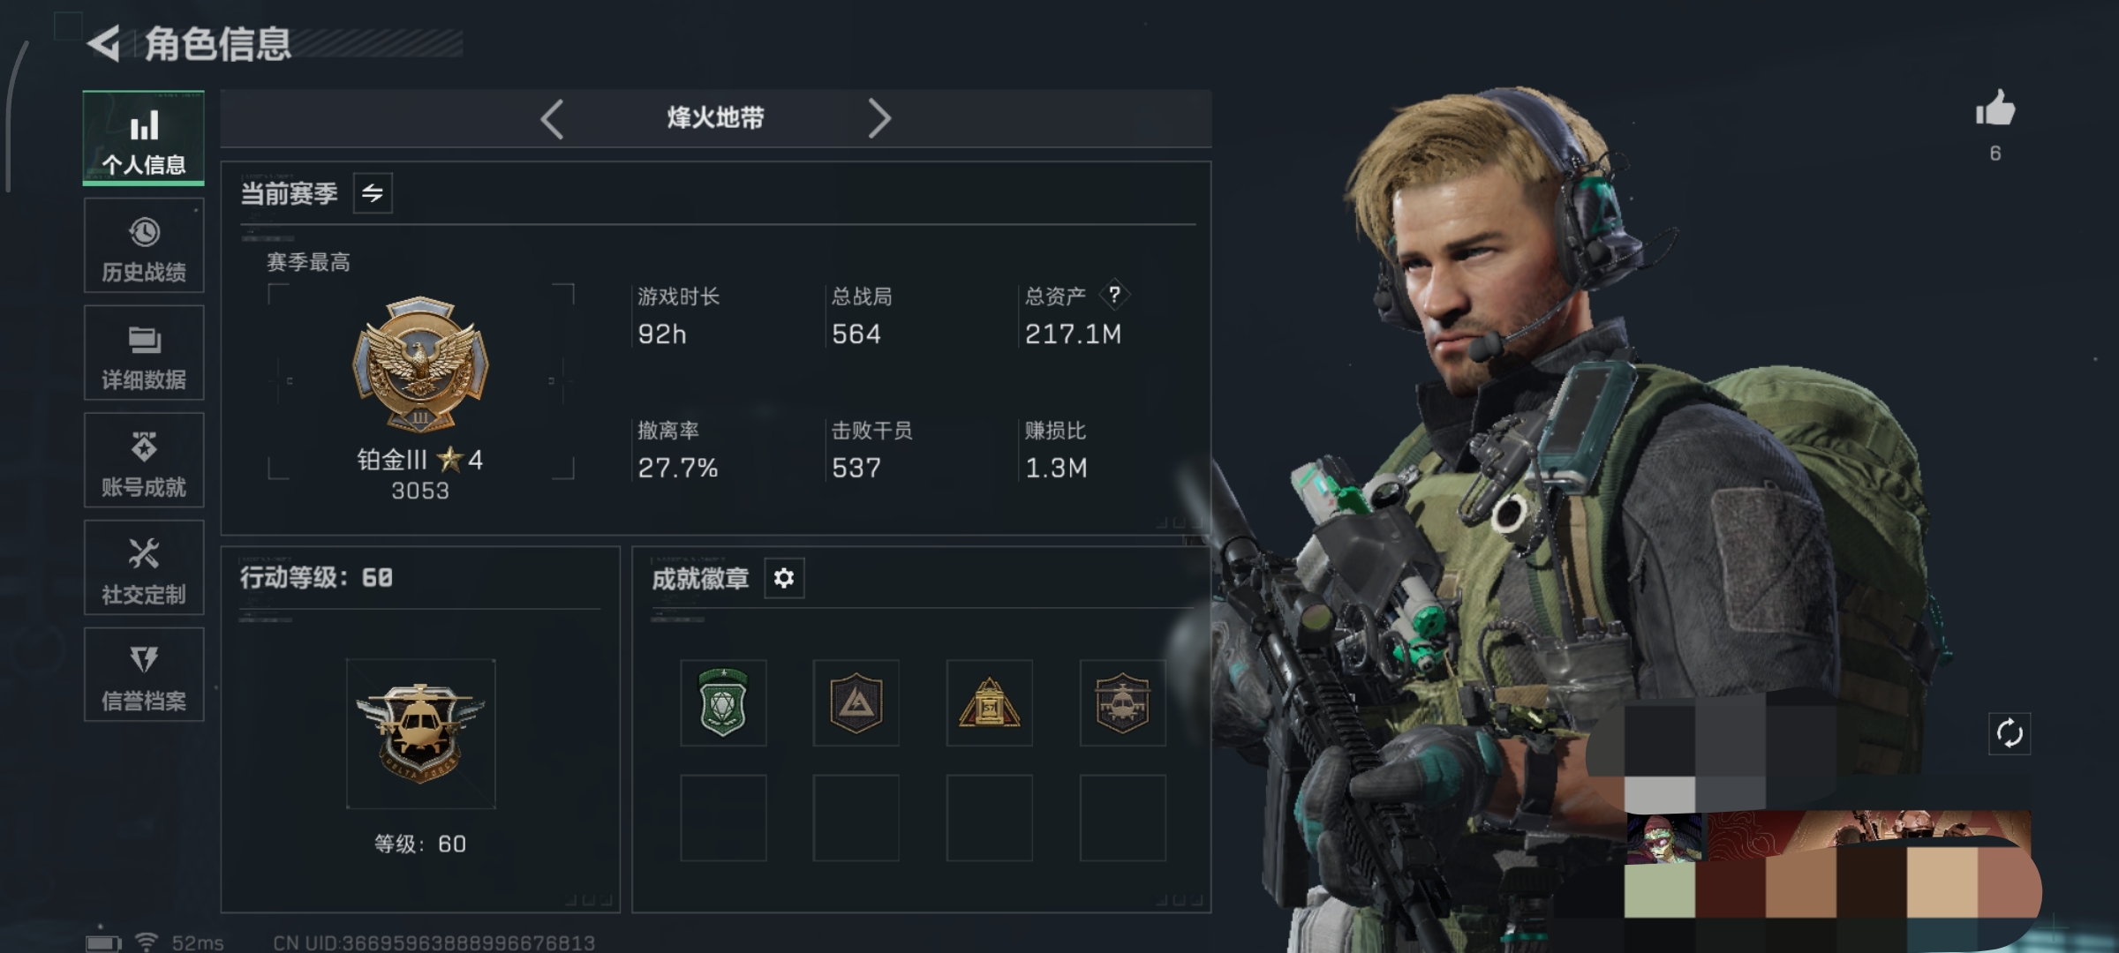Open 成就徽章 gear settings
This screenshot has width=2119, height=953.
[x=784, y=578]
